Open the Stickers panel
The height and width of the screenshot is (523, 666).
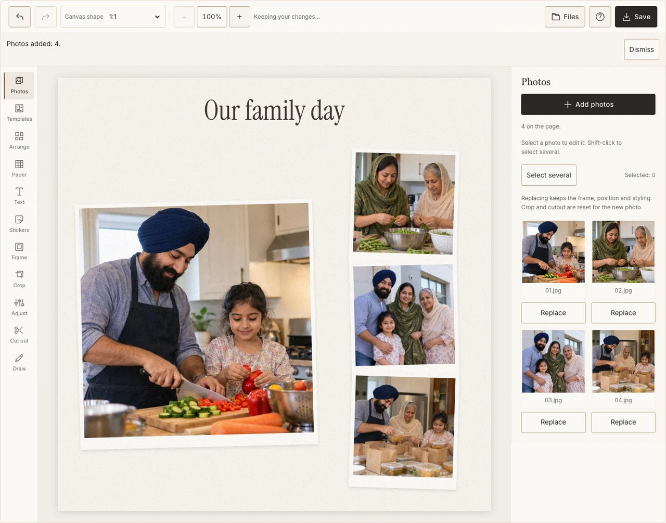coord(19,224)
